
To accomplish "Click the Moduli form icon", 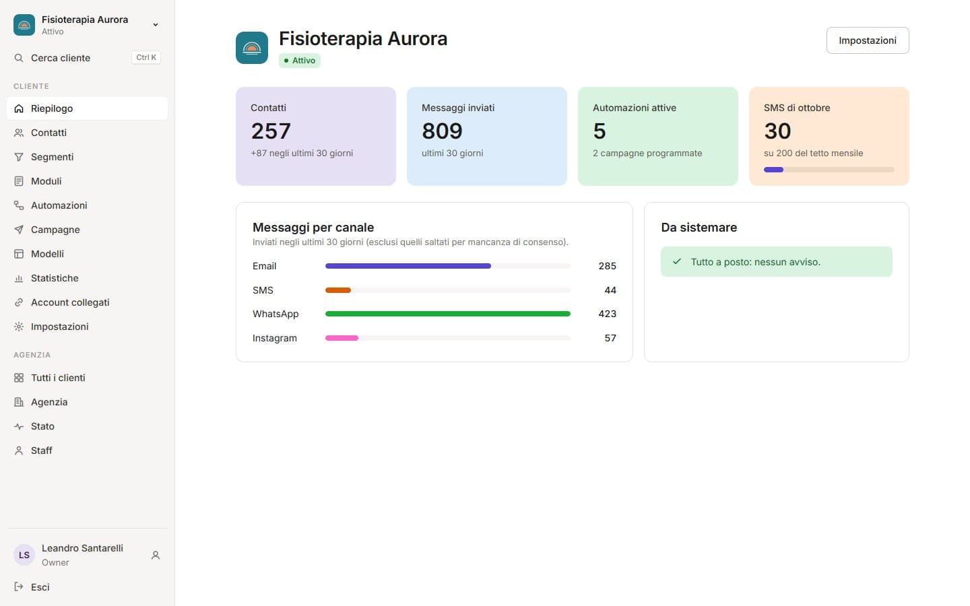I will [19, 181].
